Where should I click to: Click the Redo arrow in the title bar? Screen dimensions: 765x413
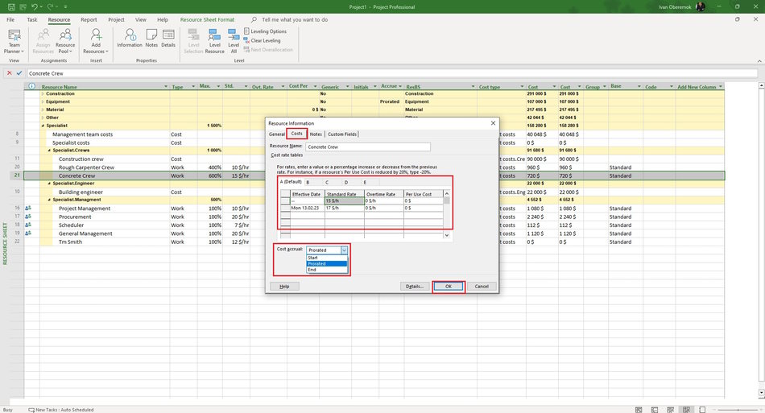(x=50, y=6)
